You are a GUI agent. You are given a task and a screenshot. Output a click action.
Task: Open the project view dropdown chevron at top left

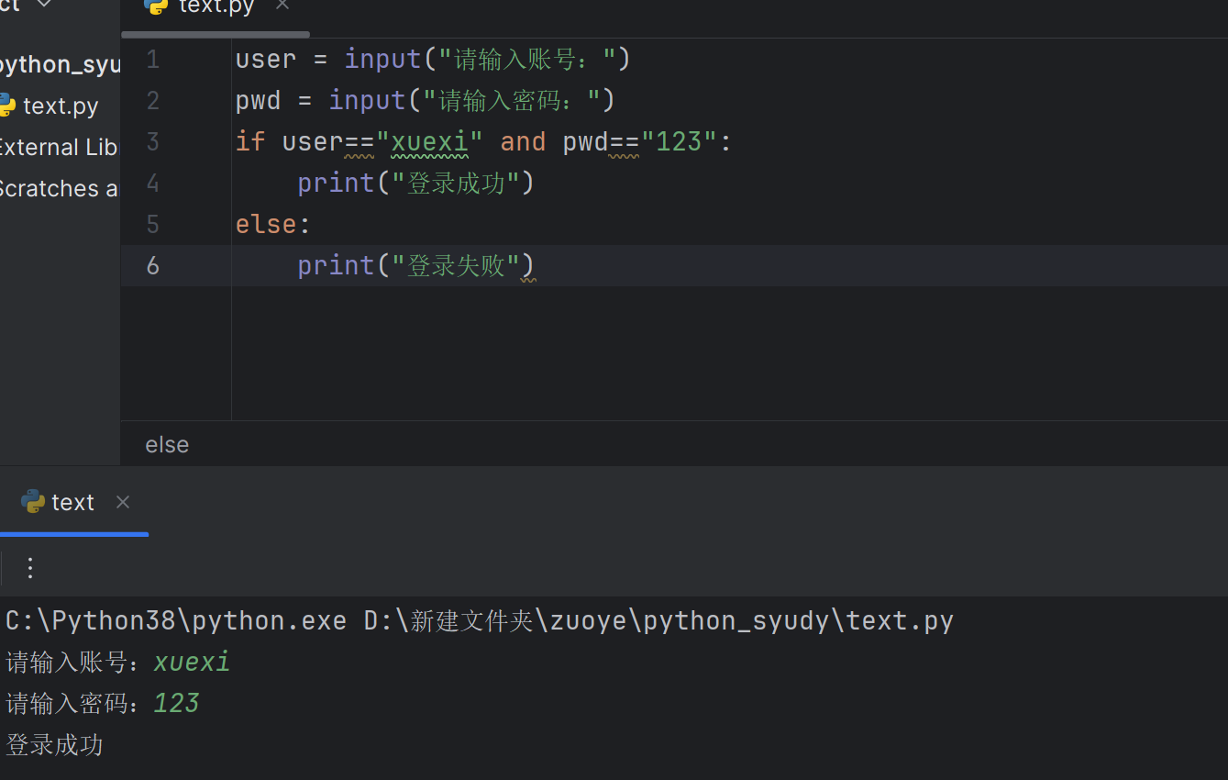pyautogui.click(x=43, y=5)
